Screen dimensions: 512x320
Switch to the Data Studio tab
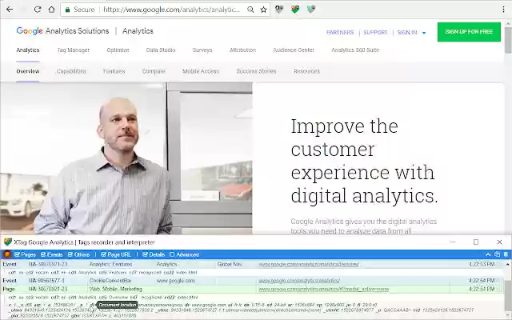(161, 50)
